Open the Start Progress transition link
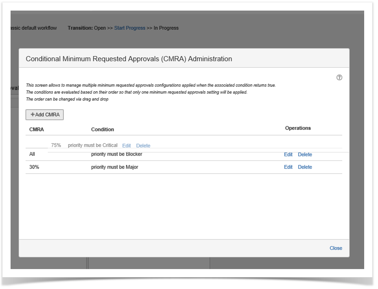 [x=129, y=28]
